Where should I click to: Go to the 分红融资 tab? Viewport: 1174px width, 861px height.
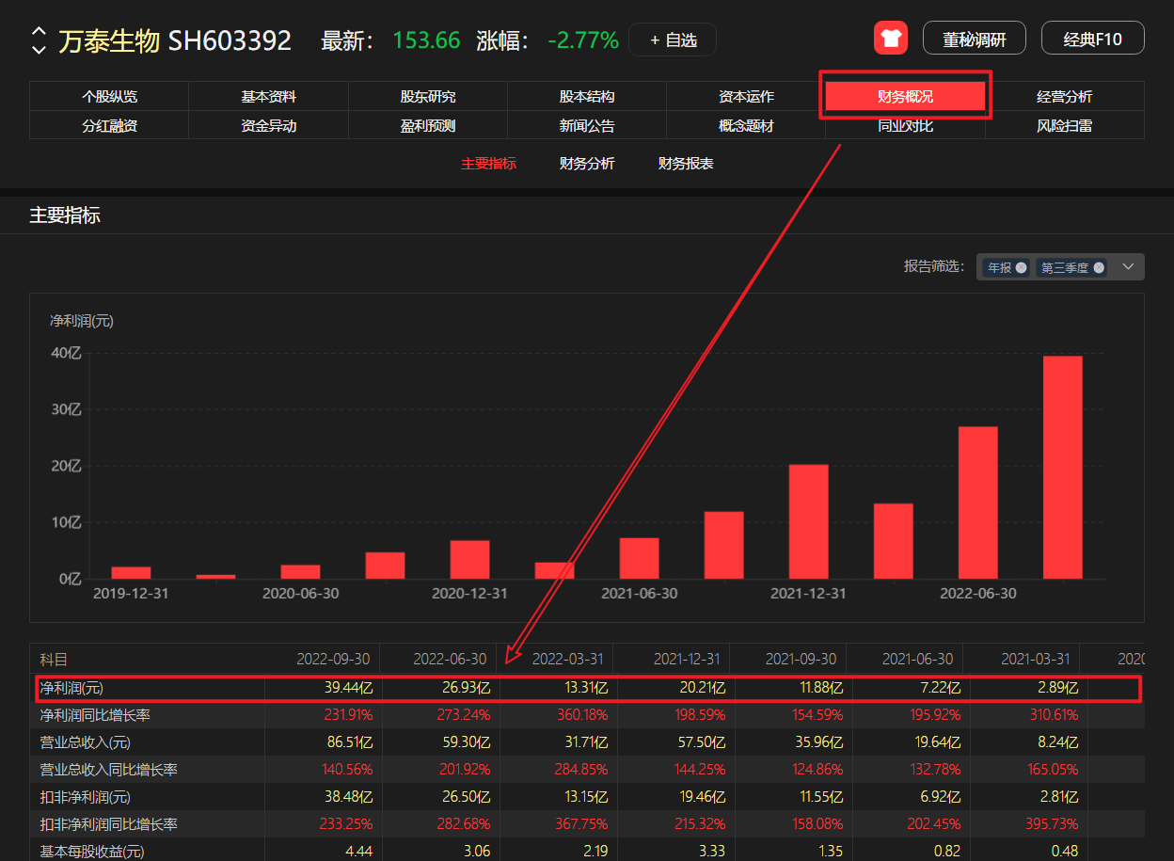(x=109, y=125)
